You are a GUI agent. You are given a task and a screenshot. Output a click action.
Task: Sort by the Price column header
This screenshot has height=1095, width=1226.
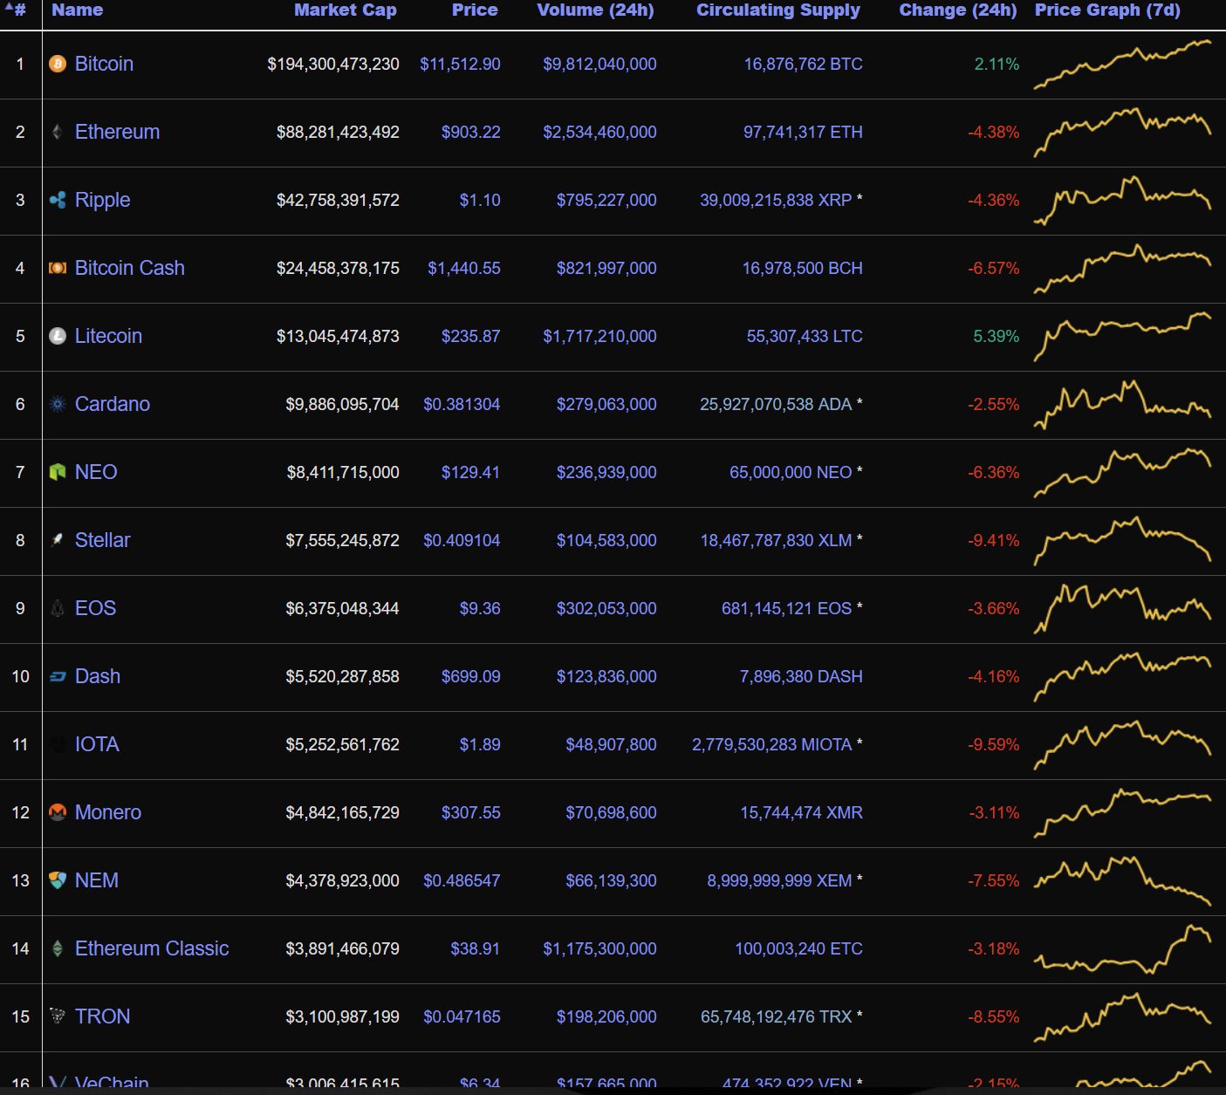(x=476, y=10)
